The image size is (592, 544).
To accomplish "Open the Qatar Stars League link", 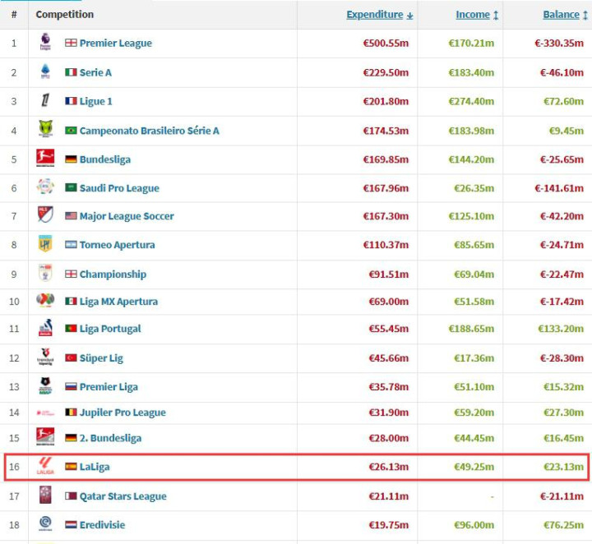I will [x=123, y=496].
